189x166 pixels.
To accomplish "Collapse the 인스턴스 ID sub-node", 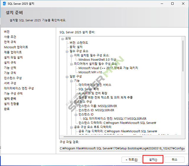I will 76,115.
